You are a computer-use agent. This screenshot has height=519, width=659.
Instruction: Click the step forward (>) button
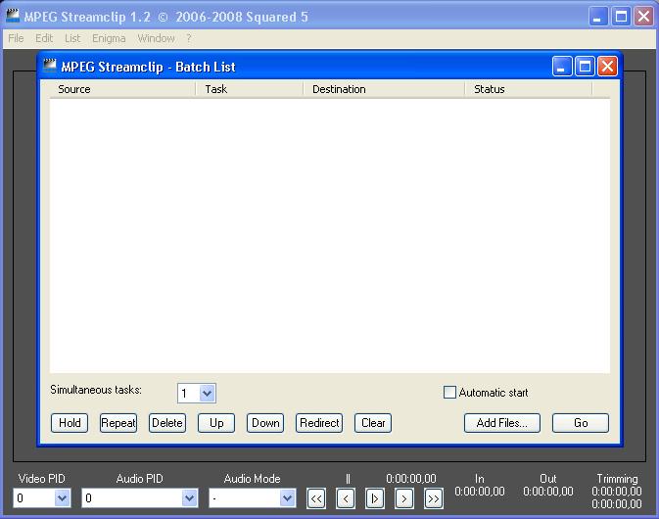coord(403,498)
